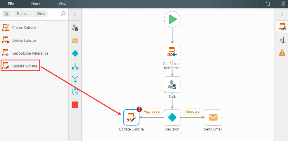Select the Send Email step on canvas
Viewport: 288px width, 141px height.
(213, 117)
